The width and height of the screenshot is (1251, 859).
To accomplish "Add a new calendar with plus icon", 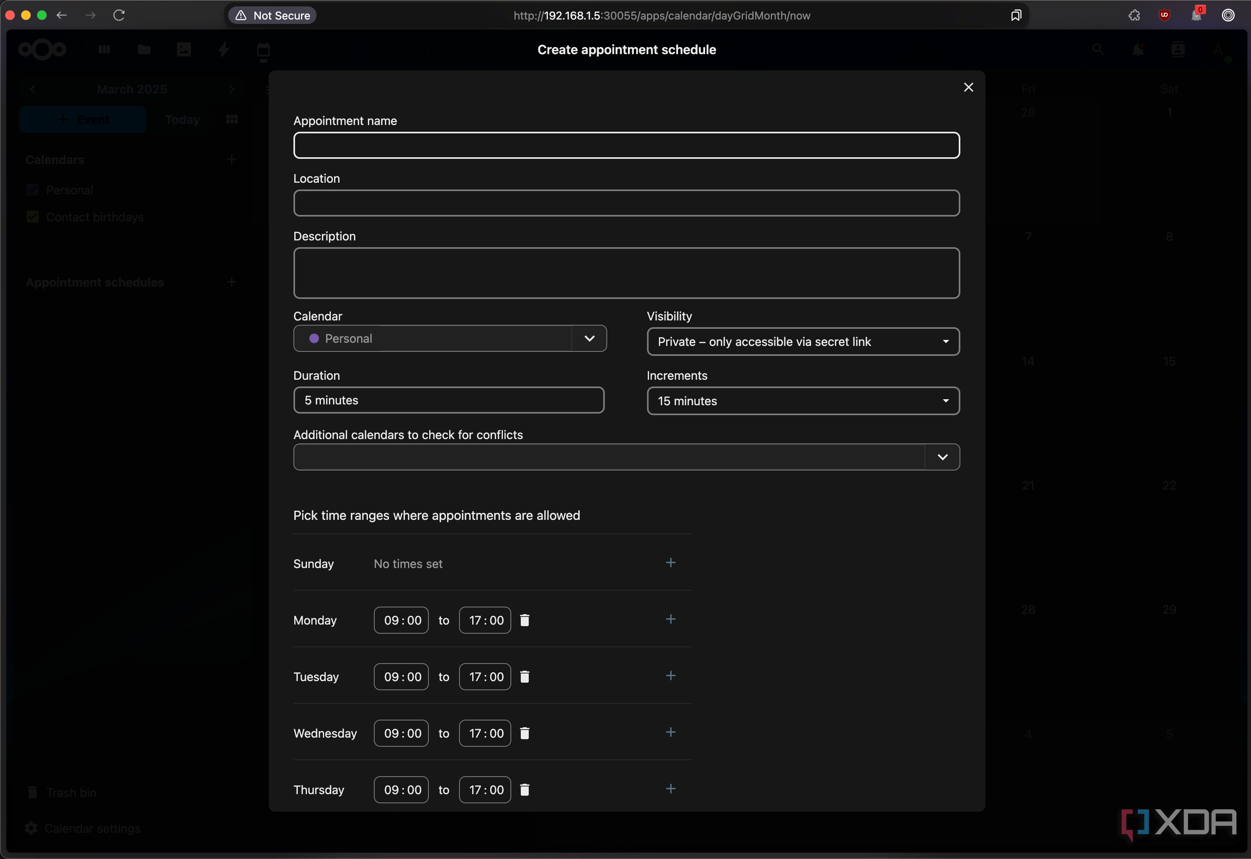I will pos(231,159).
